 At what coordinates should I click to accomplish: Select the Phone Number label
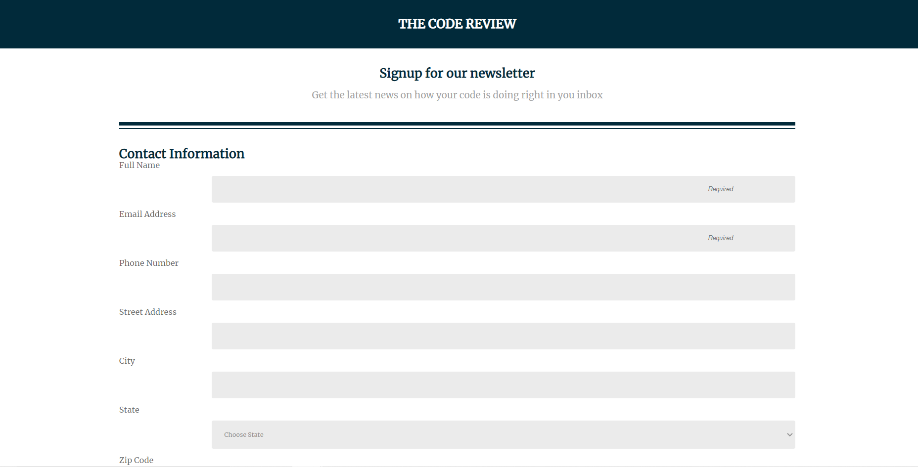tap(149, 263)
